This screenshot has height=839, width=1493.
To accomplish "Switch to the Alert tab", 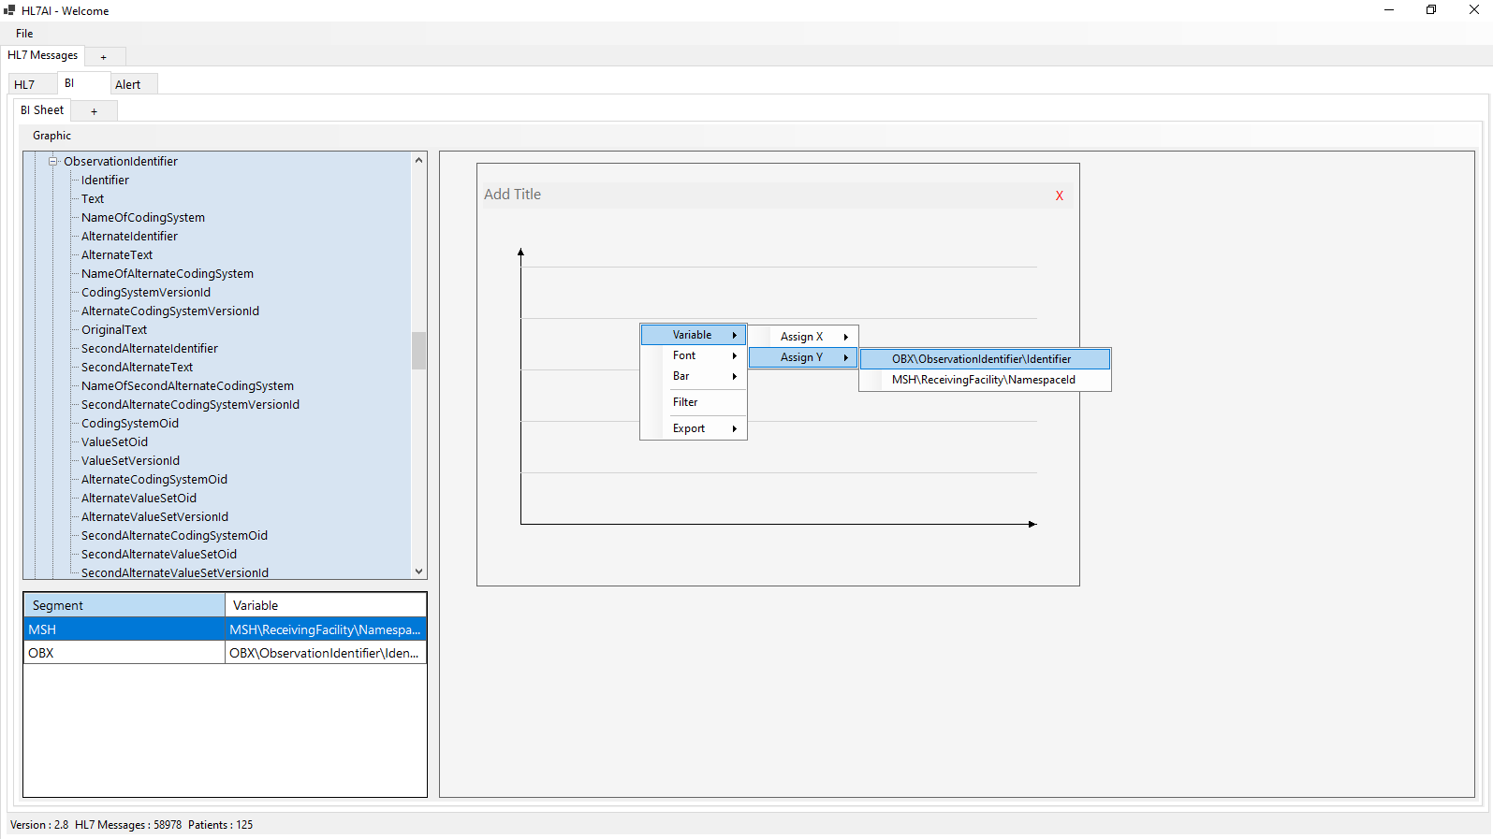I will (x=128, y=84).
